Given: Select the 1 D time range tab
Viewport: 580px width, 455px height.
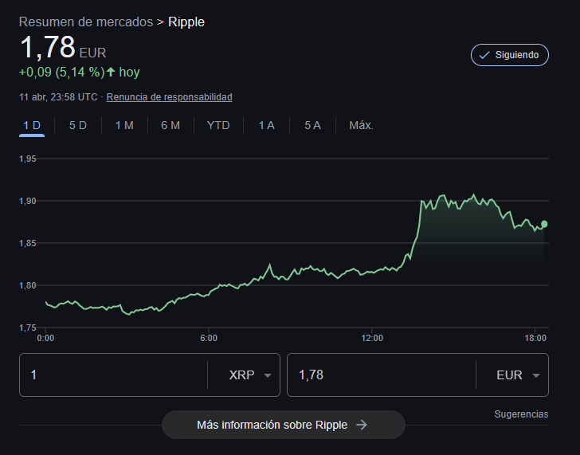Looking at the screenshot, I should coord(32,125).
